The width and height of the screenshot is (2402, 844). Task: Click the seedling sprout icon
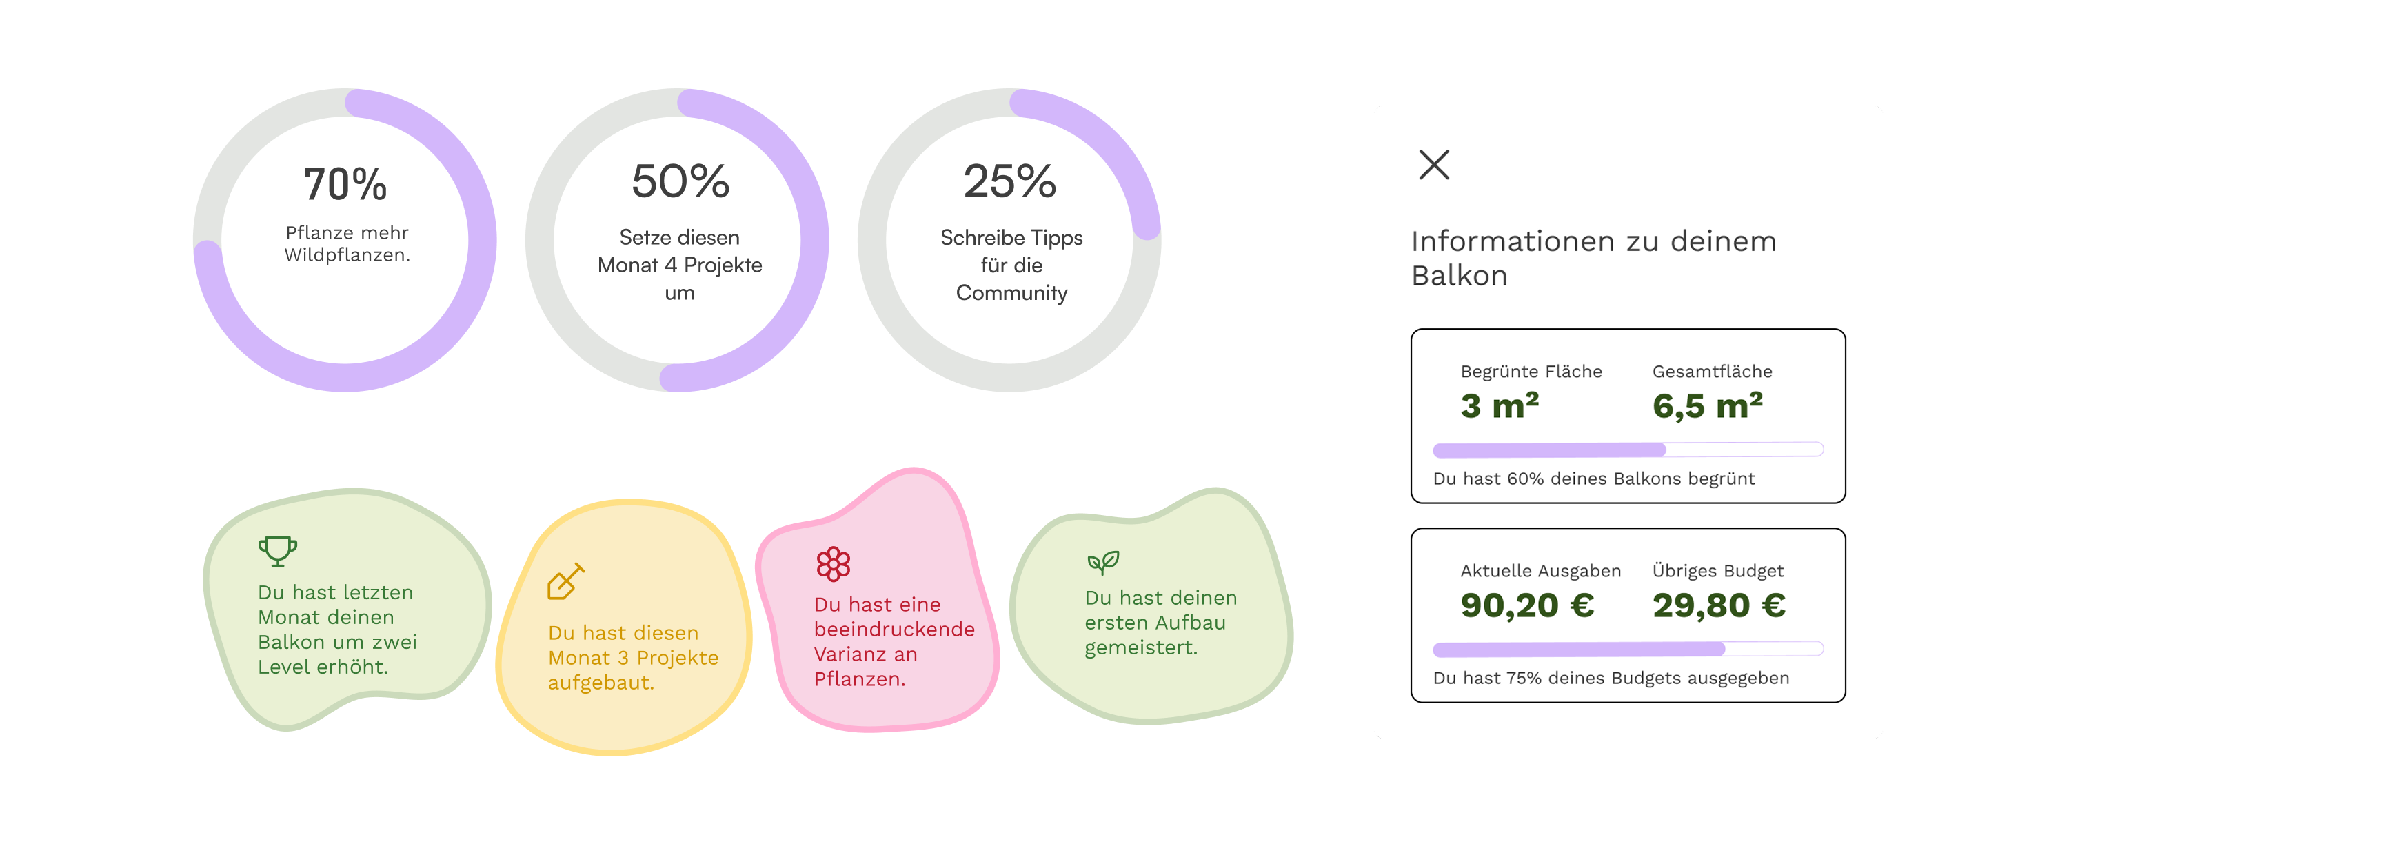click(x=1102, y=561)
